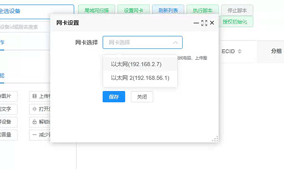Stop scripts with 停止脚本 button
284x169 pixels.
237,10
